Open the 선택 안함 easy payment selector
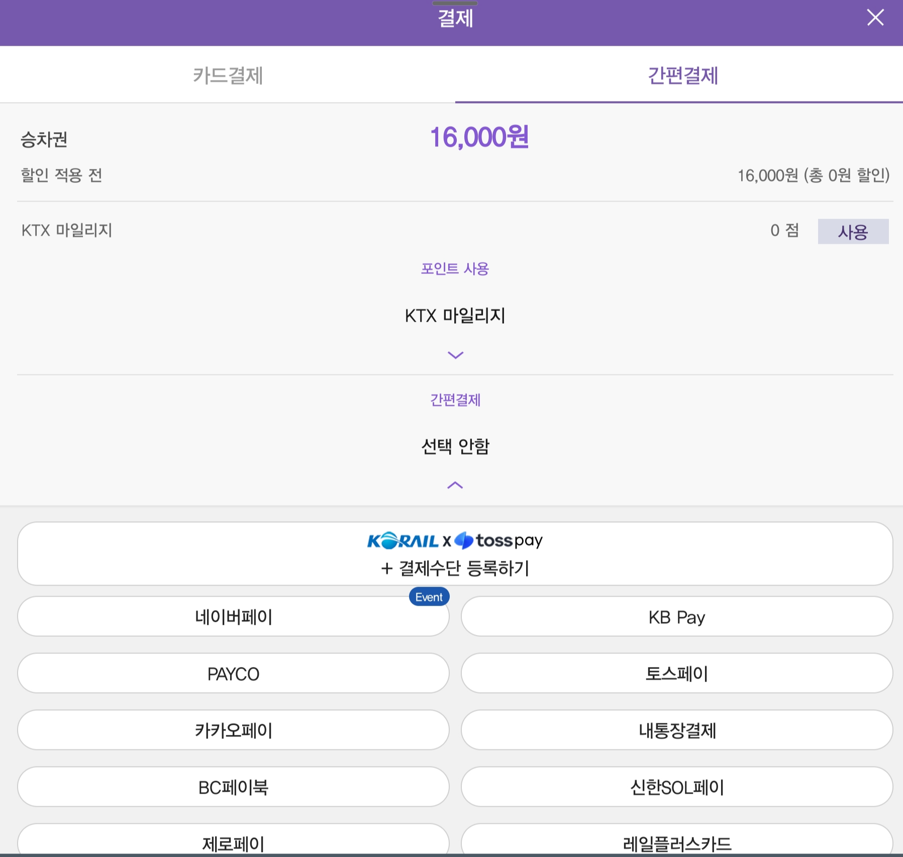The image size is (903, 857). [x=455, y=446]
